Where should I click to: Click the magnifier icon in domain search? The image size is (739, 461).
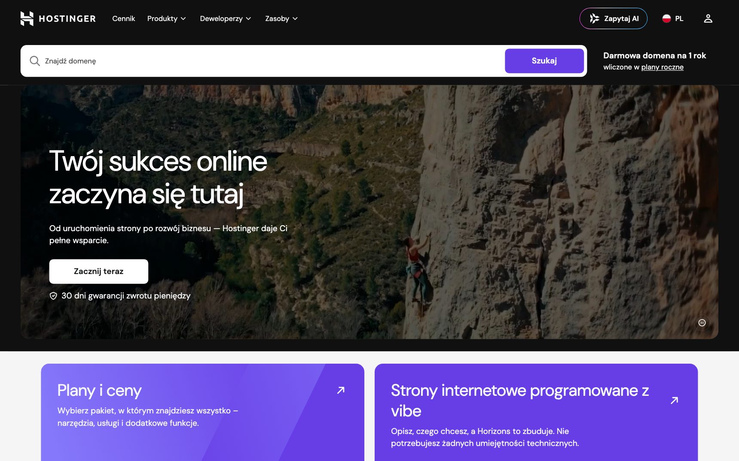coord(35,61)
